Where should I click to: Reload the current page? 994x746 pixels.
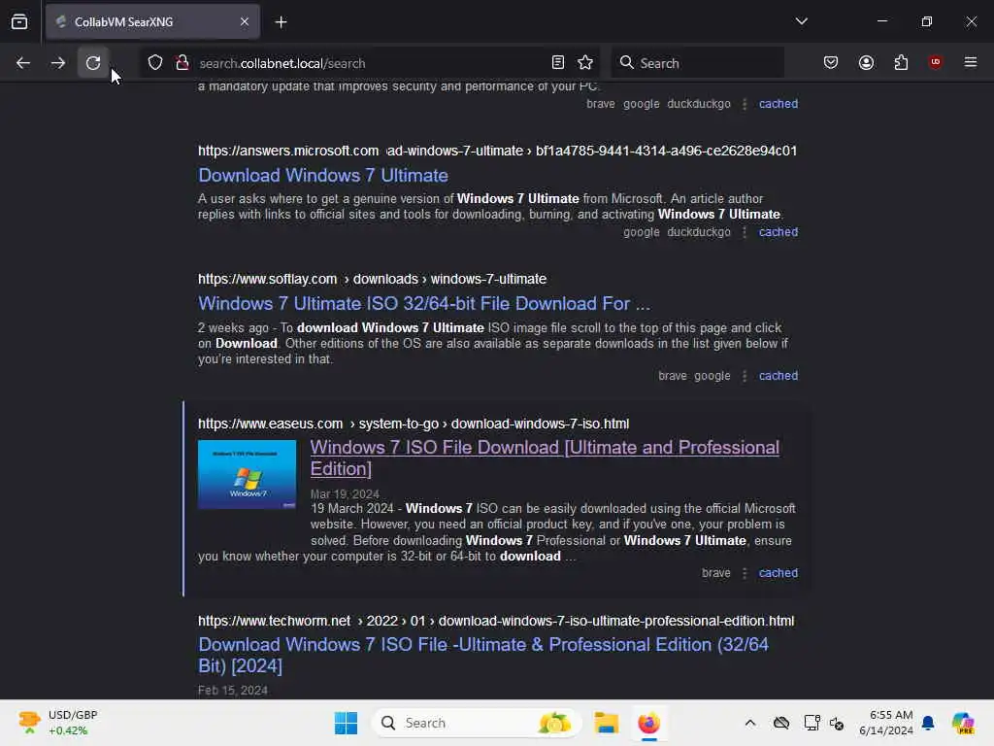[x=93, y=63]
